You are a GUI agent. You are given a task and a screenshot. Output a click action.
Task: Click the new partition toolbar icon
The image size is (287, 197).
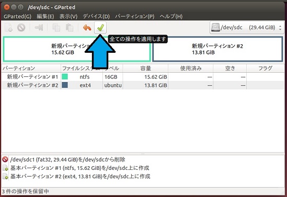(8, 28)
